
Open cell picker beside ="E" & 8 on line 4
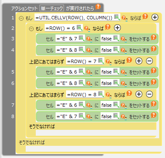click(x=82, y=50)
